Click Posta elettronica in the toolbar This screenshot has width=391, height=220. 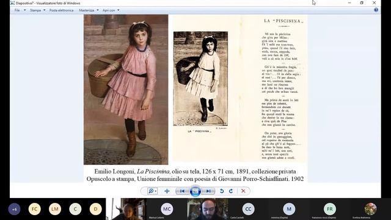click(61, 10)
